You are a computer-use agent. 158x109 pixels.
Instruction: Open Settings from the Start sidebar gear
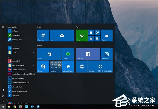(3, 96)
